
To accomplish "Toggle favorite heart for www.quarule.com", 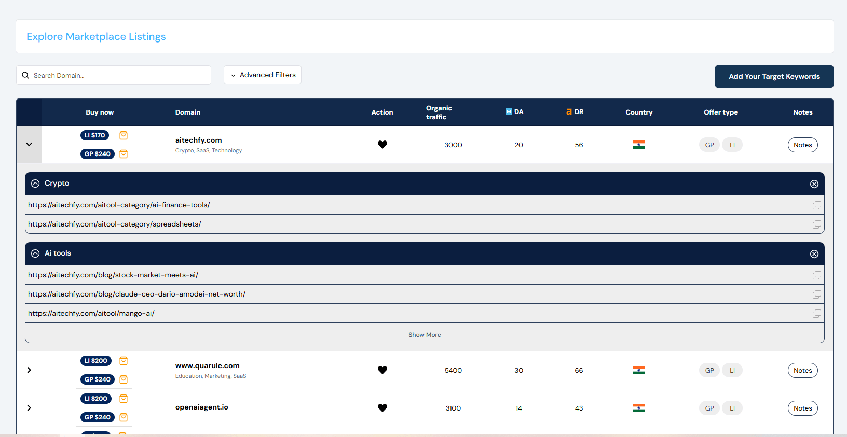I will point(382,370).
